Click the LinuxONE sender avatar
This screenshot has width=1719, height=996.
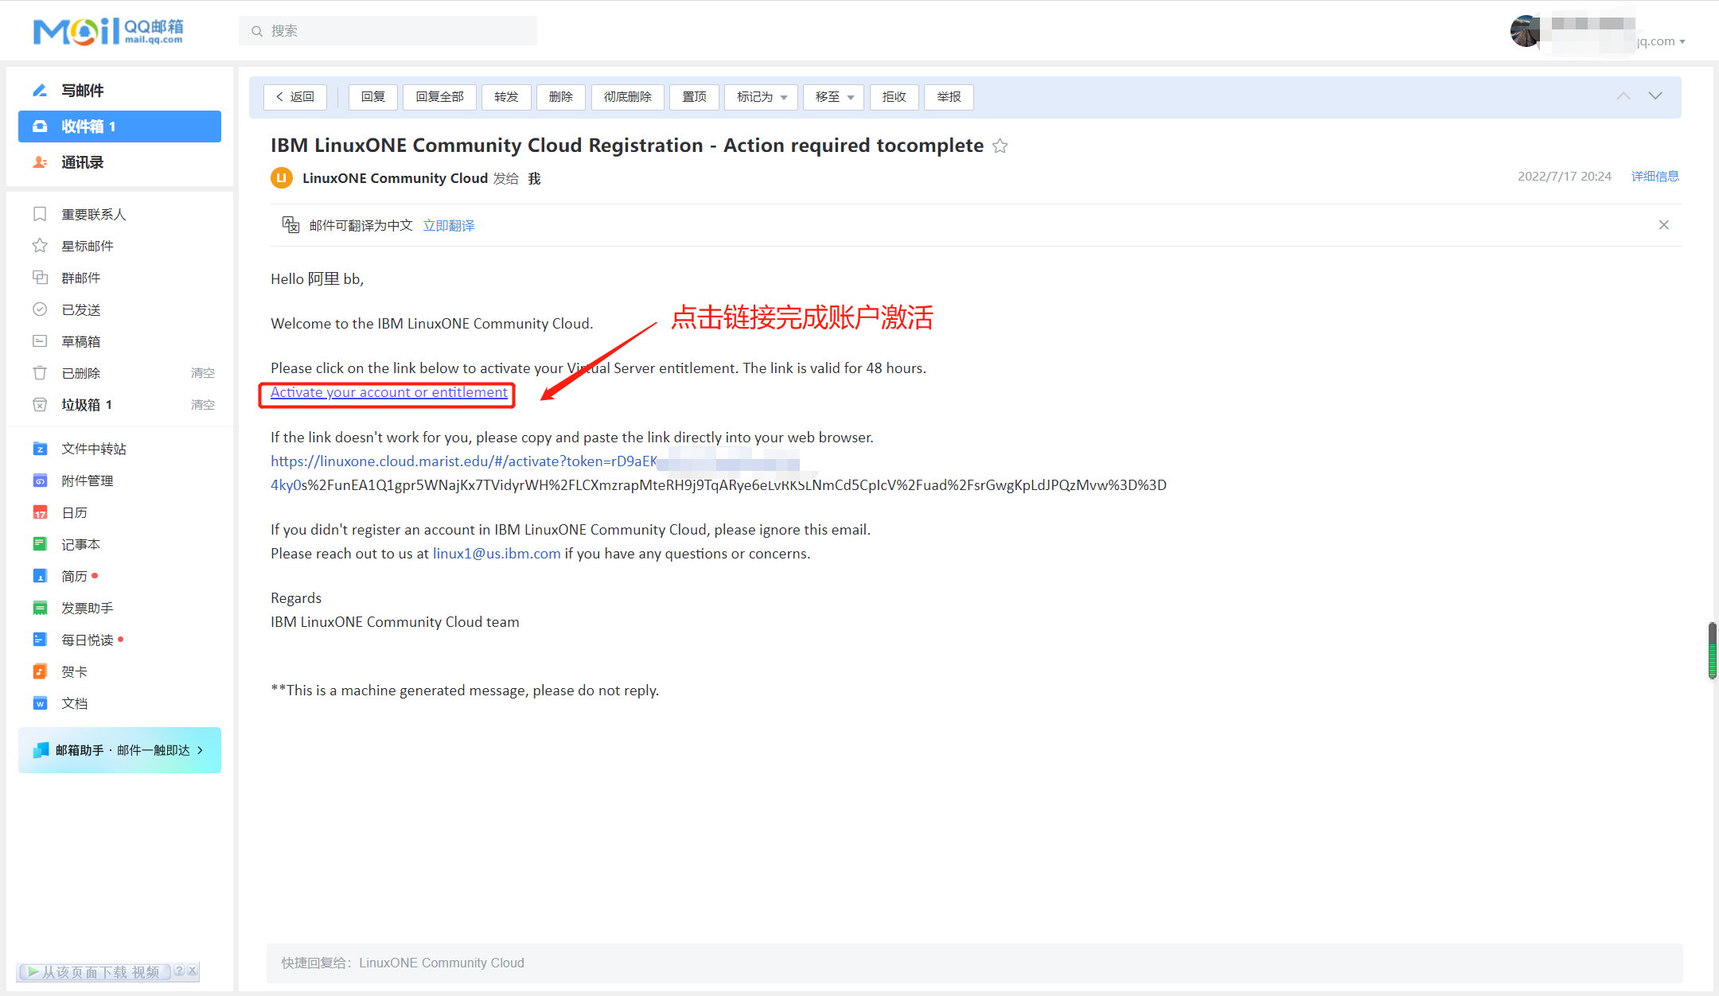(281, 178)
